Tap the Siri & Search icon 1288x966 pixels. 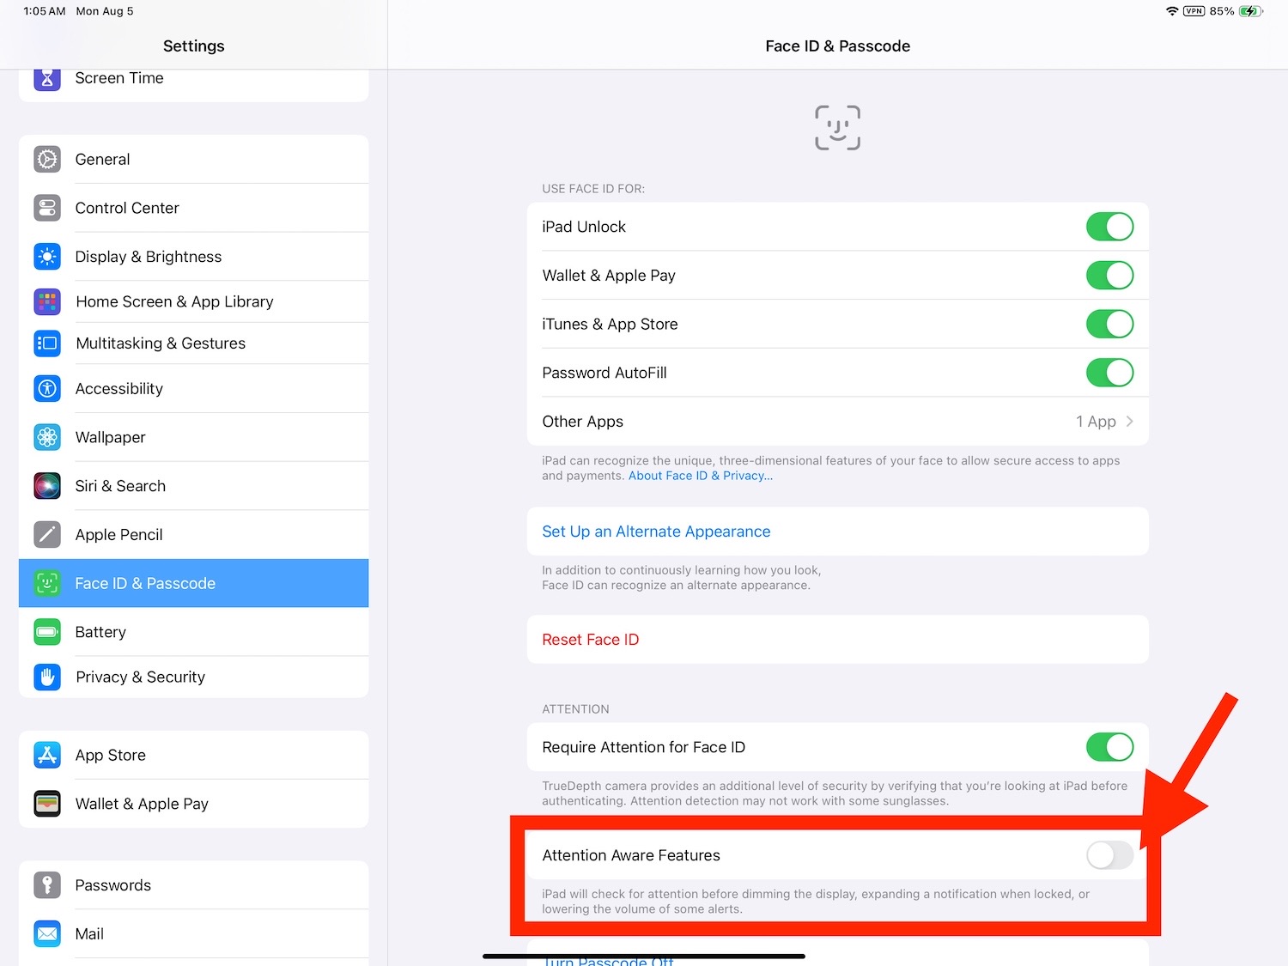[x=47, y=486]
